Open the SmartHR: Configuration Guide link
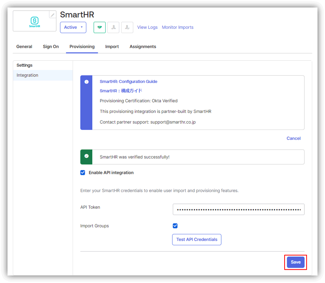Viewport: 325px width, 283px height. tap(128, 82)
